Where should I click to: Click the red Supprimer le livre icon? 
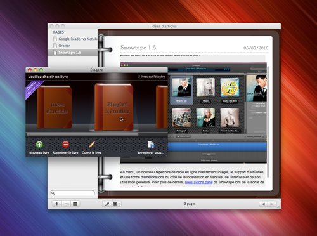point(65,145)
